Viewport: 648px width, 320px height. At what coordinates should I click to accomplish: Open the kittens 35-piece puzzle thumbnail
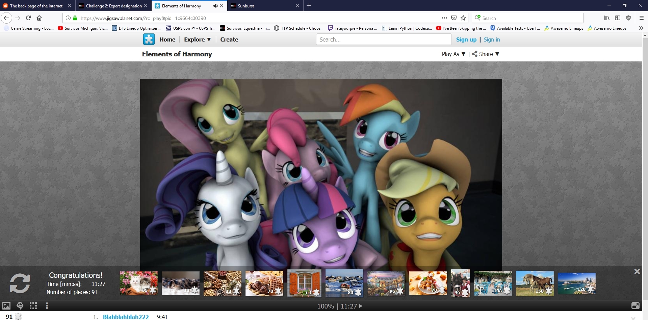(139, 283)
